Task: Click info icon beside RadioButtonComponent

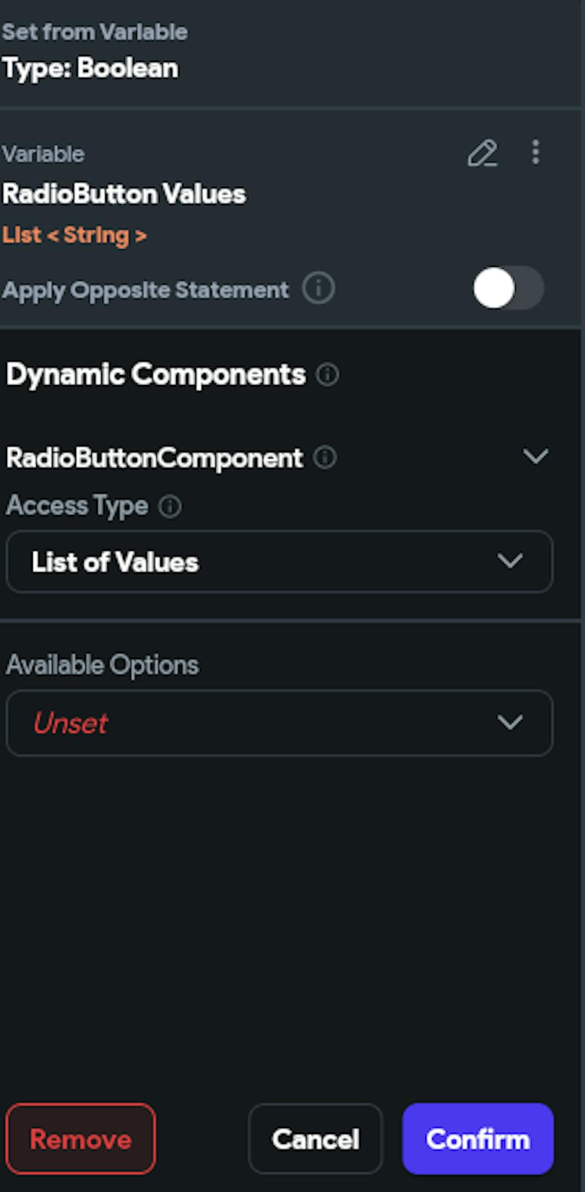Action: point(325,458)
